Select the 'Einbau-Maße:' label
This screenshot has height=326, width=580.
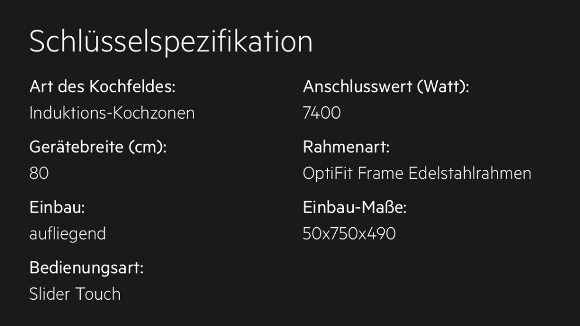[355, 207]
